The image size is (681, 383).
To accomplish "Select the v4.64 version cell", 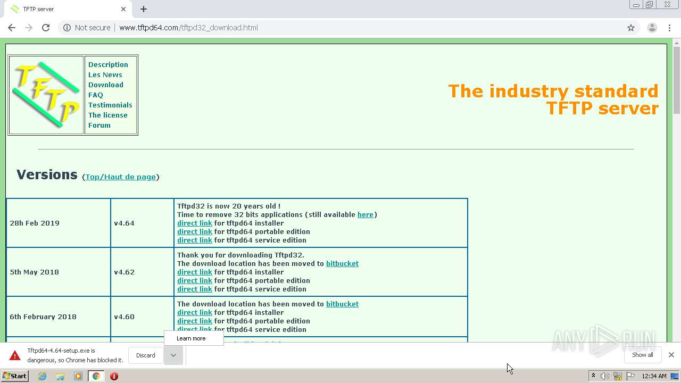I will [142, 223].
